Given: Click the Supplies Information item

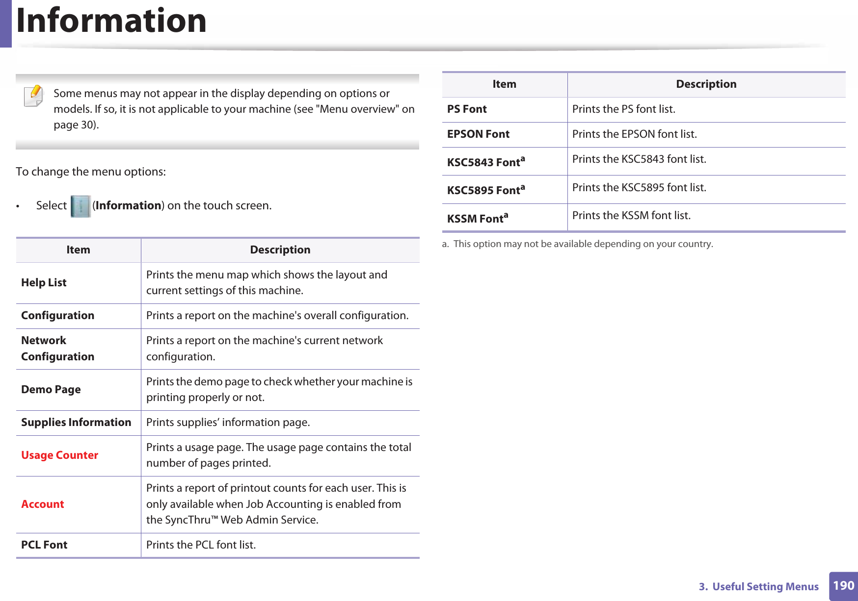Looking at the screenshot, I should [76, 423].
